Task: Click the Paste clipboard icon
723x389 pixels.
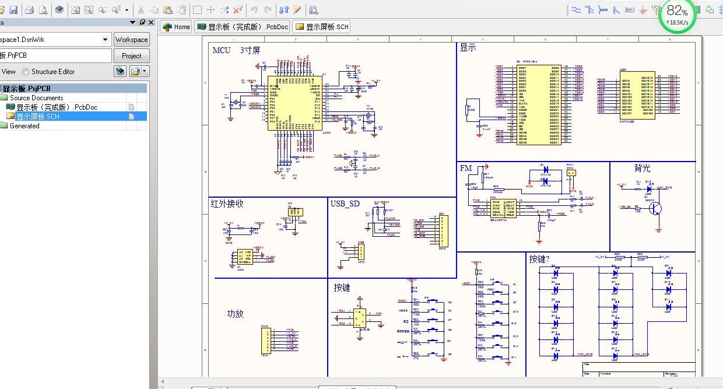Action: [167, 9]
